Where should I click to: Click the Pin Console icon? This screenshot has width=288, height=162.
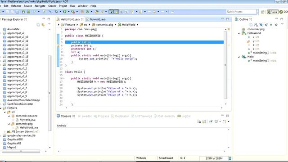[211, 121]
